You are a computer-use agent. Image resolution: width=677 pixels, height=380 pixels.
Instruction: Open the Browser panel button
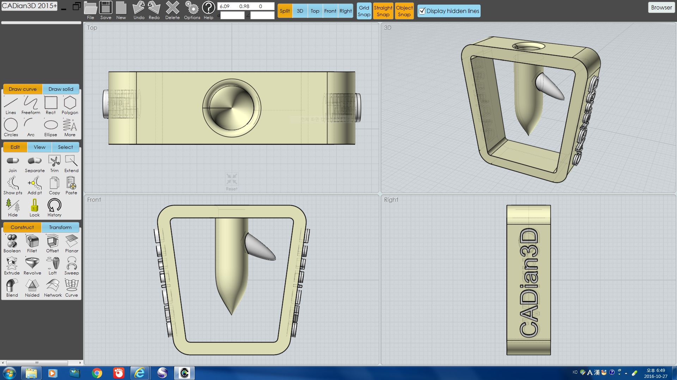click(x=661, y=7)
